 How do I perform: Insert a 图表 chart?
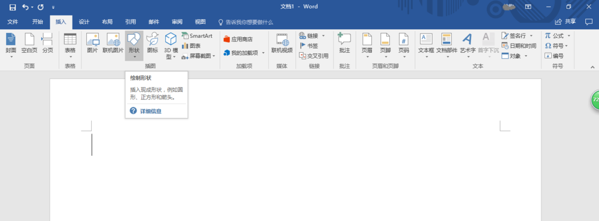point(191,46)
